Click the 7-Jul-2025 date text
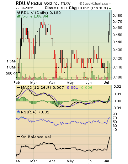128x164 pixels. [25, 8]
